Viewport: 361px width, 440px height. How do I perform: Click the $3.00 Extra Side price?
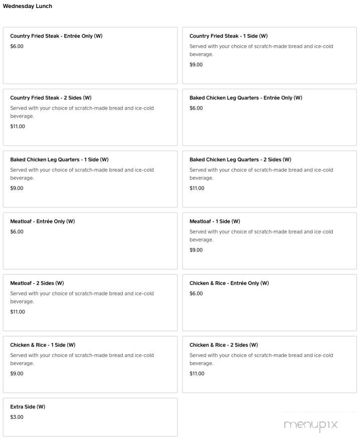[x=17, y=417]
